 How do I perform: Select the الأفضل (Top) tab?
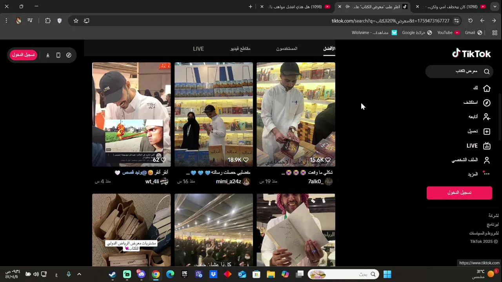(x=329, y=49)
